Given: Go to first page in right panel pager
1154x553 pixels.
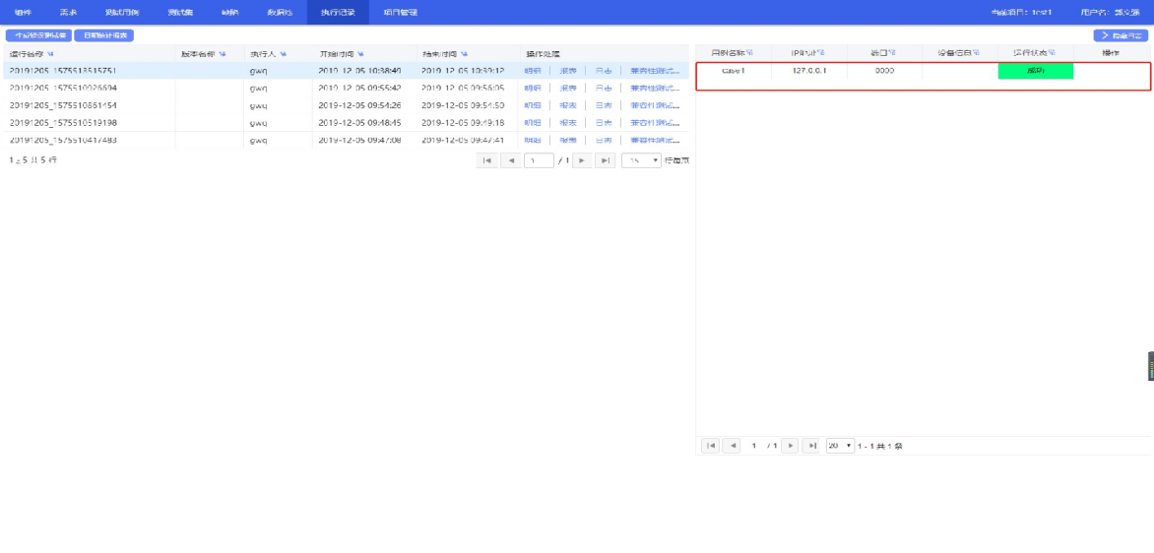Looking at the screenshot, I should click(710, 446).
